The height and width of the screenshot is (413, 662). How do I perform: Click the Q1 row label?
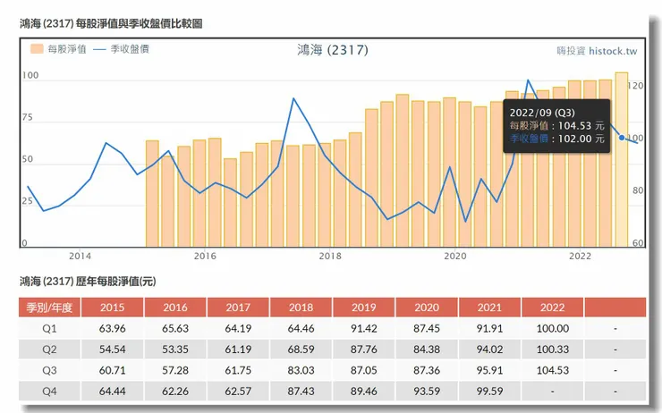tap(49, 329)
